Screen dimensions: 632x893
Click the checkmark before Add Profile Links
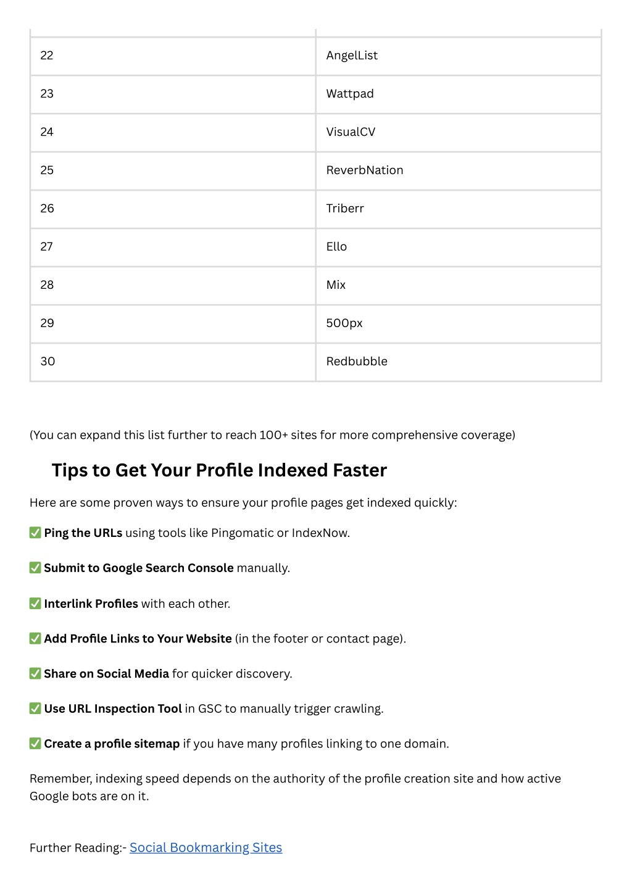point(35,638)
